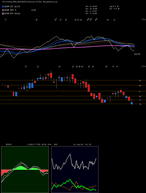Click the tallest red candle at the chart peak
The image size is (146, 193).
coord(51,75)
